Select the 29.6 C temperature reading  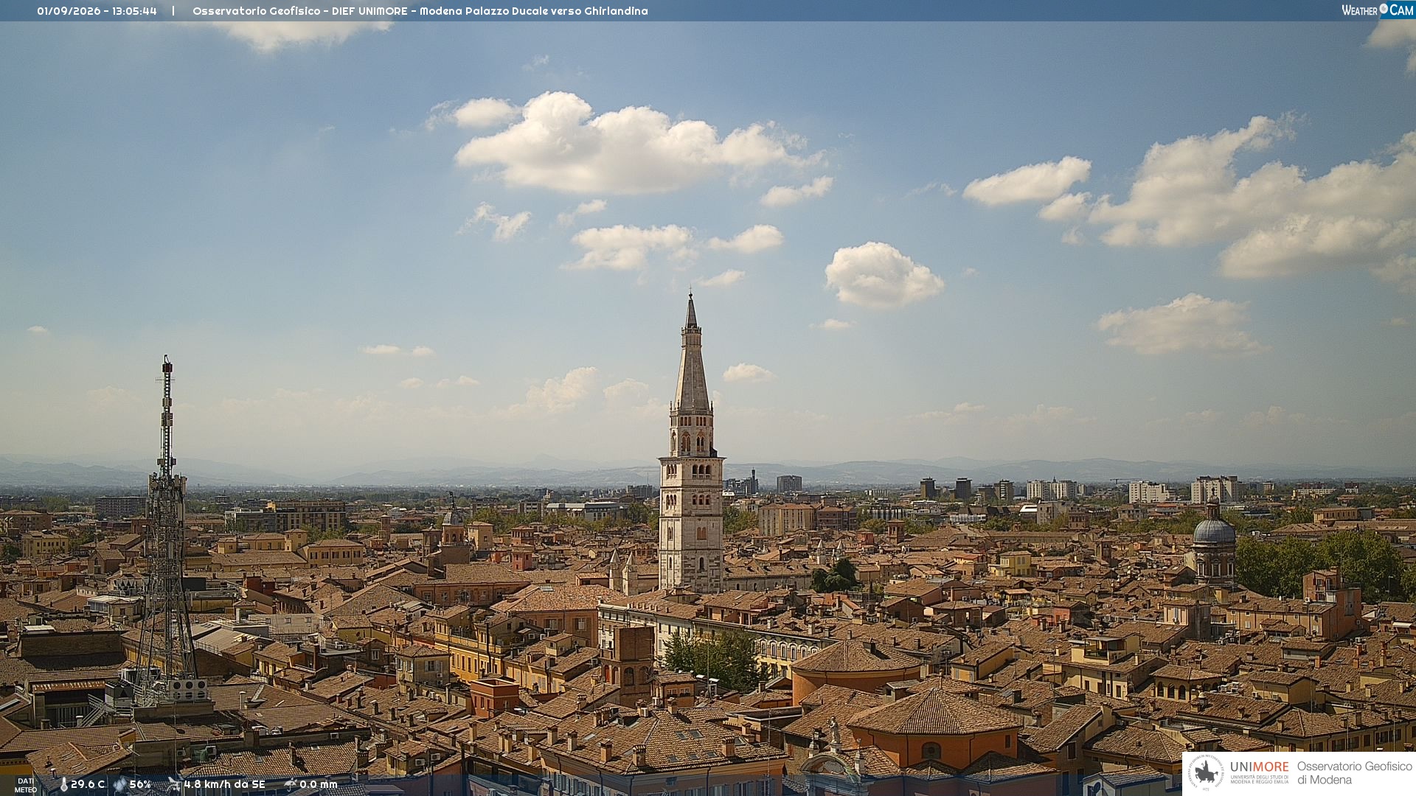click(x=88, y=785)
